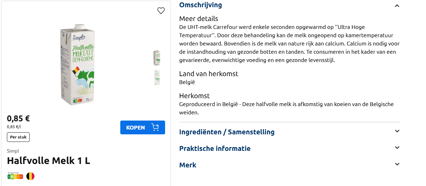This screenshot has height=186, width=426.
Task: Click the Simpl brand name
Action: click(13, 151)
